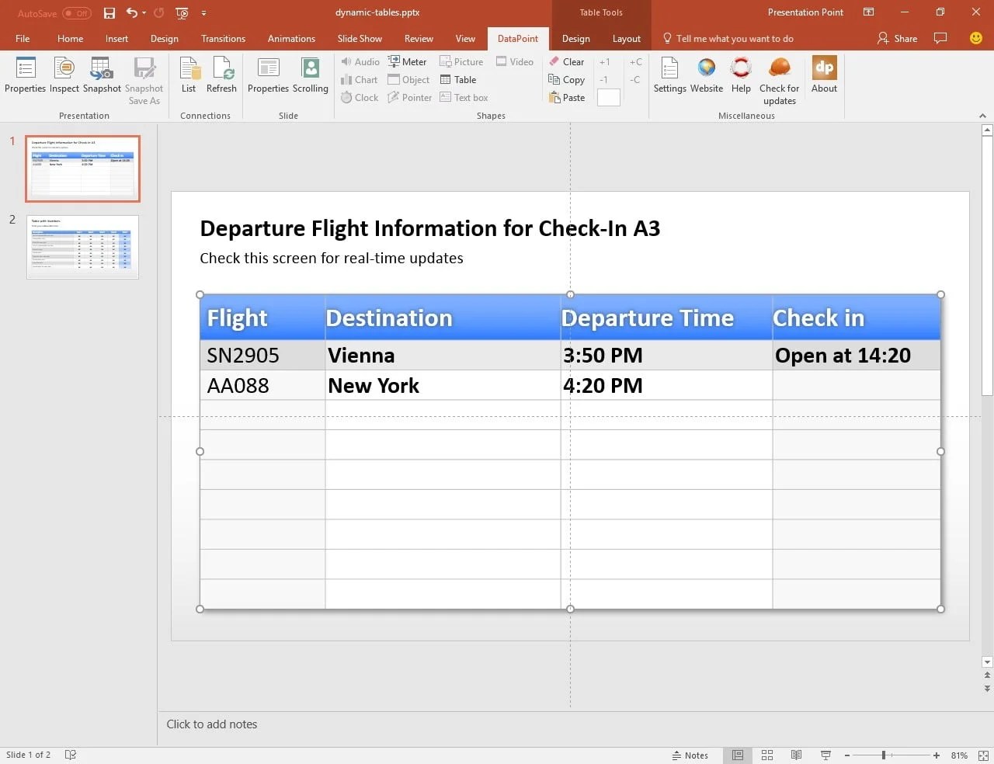
Task: Switch to the Animations ribbon tab
Action: pos(291,38)
